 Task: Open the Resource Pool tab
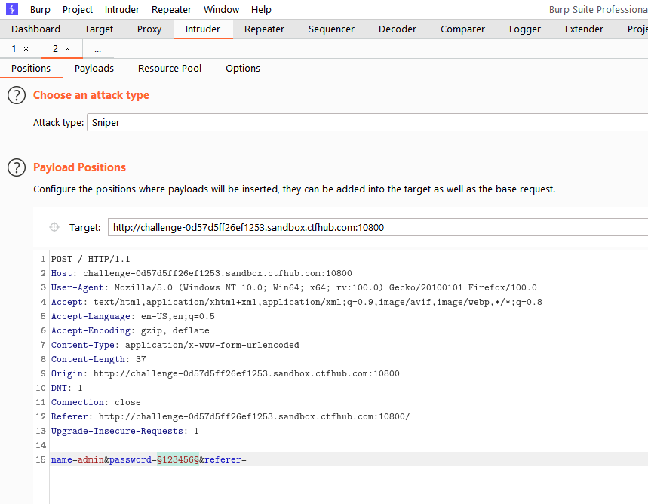[x=170, y=68]
